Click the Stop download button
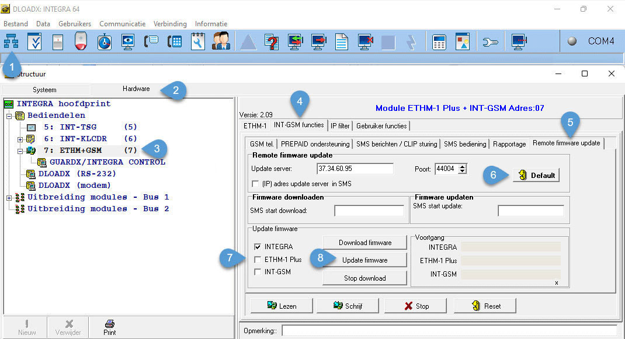The width and height of the screenshot is (625, 339). point(364,278)
